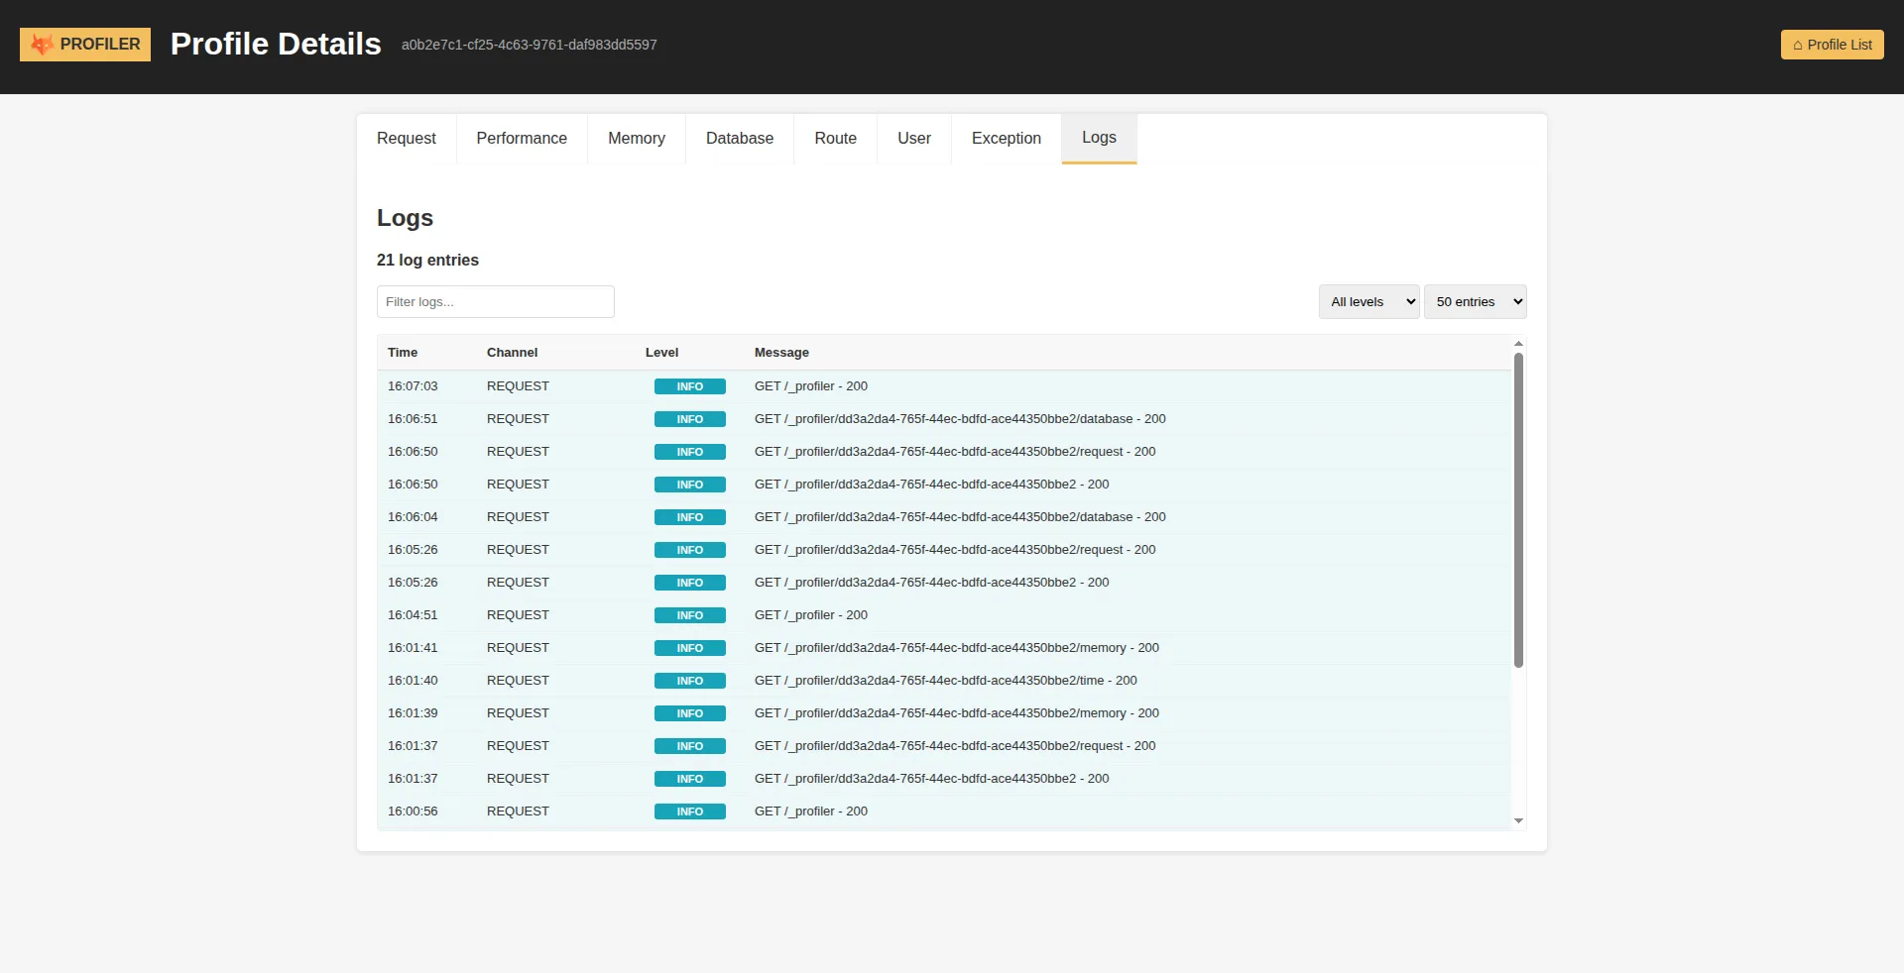Screen dimensions: 1904x973
Task: Open the User tab
Action: tap(914, 139)
